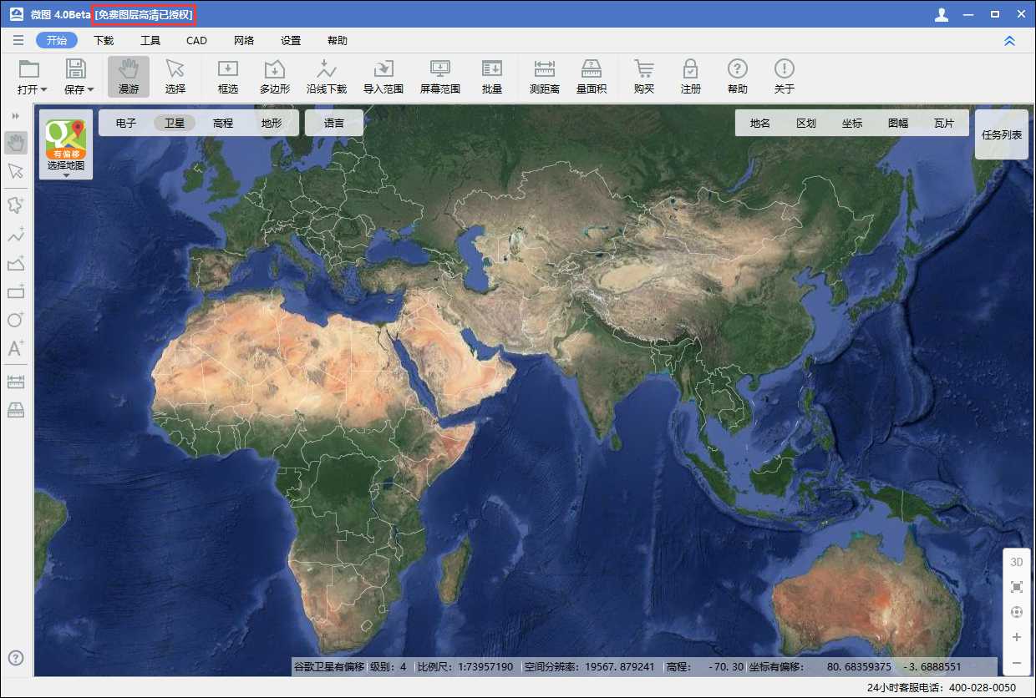The height and width of the screenshot is (698, 1036).
Task: Open the CAD tab
Action: pyautogui.click(x=196, y=40)
